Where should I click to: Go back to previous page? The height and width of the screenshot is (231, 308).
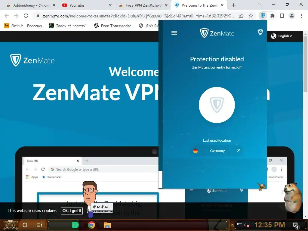pyautogui.click(x=7, y=16)
